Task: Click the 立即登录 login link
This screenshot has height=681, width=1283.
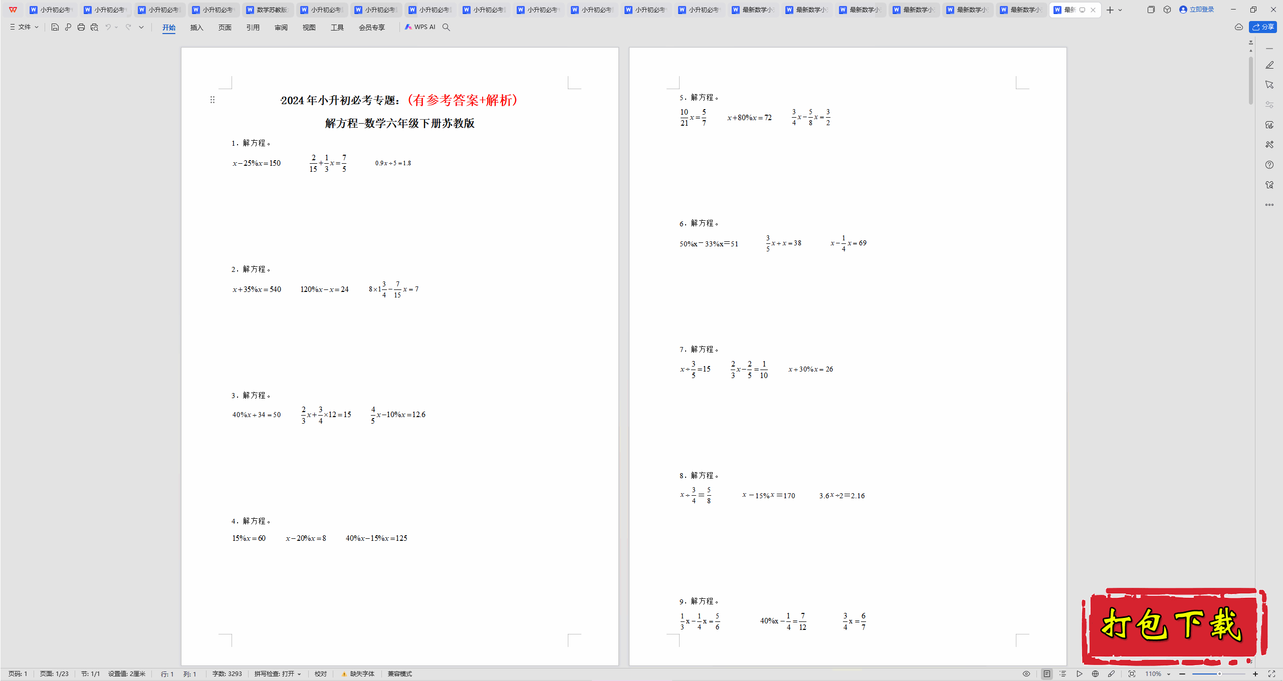Action: click(1196, 10)
